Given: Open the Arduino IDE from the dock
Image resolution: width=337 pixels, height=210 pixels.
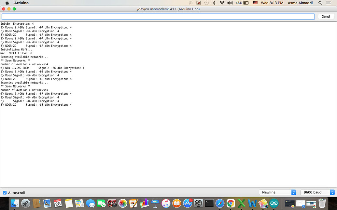Looking at the screenshot, I should (x=274, y=203).
